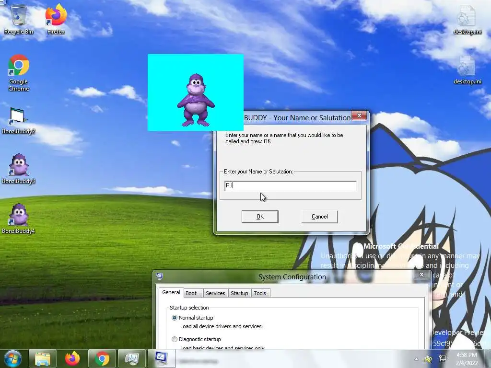Activate the System Configuration taskbar item
Screen dimensions: 491x368
[162, 358]
